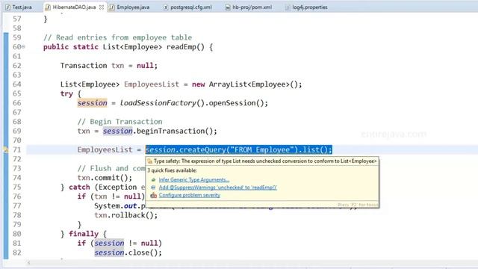Click the horizontal scrollbar left arrow
Viewport: 478px width, 269px height.
pos(28,262)
